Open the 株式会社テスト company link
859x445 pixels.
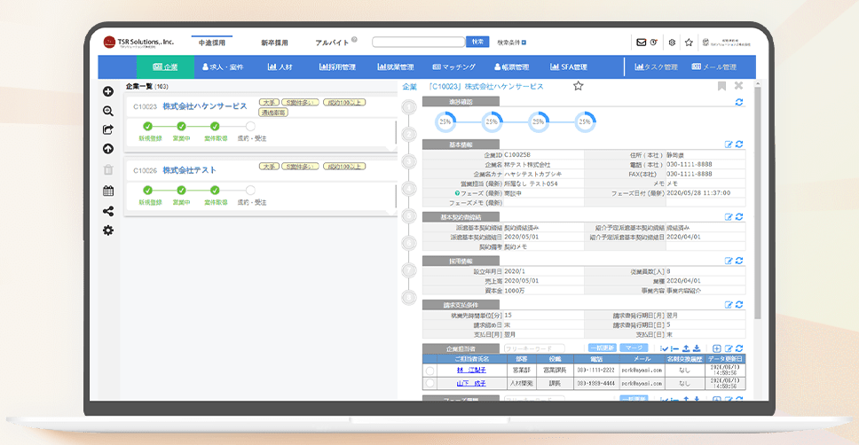point(189,170)
